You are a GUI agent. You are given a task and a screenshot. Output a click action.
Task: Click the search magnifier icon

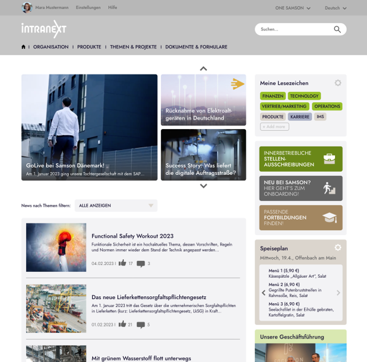(337, 29)
